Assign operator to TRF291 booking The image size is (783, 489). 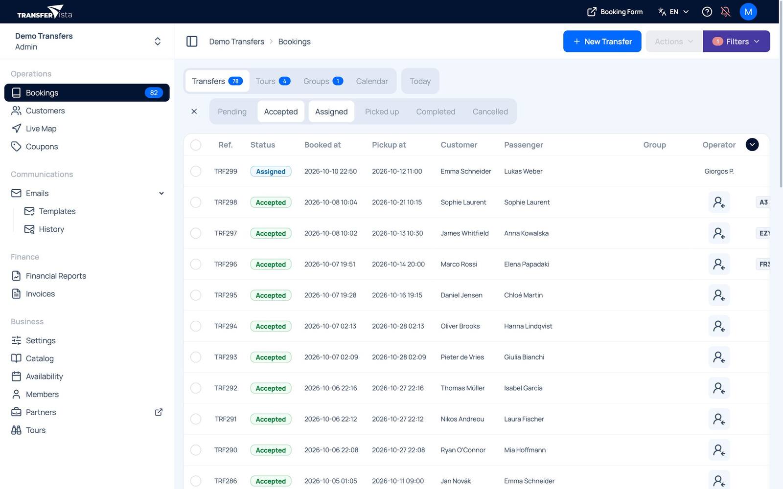pos(719,419)
